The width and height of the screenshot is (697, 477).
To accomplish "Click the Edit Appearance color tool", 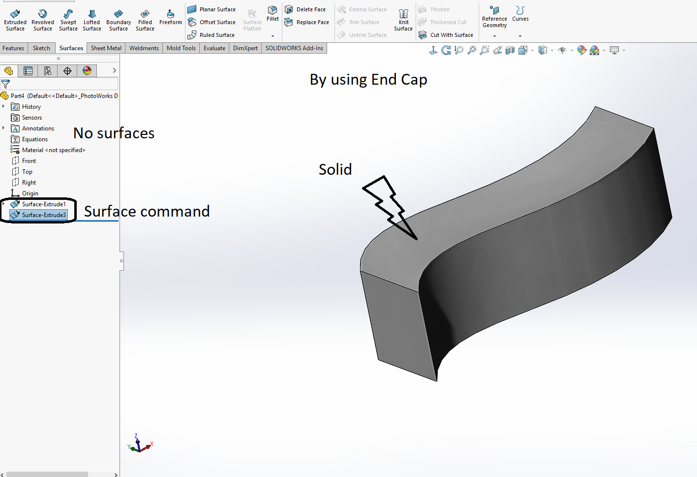I will pyautogui.click(x=581, y=50).
